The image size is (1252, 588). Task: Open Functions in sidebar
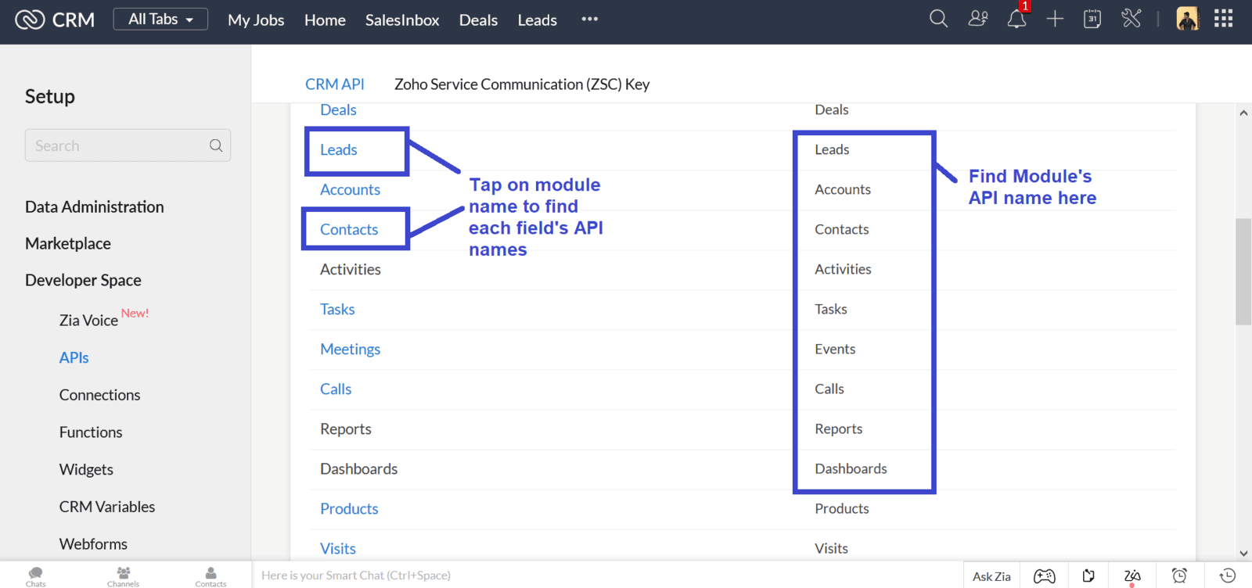(91, 432)
